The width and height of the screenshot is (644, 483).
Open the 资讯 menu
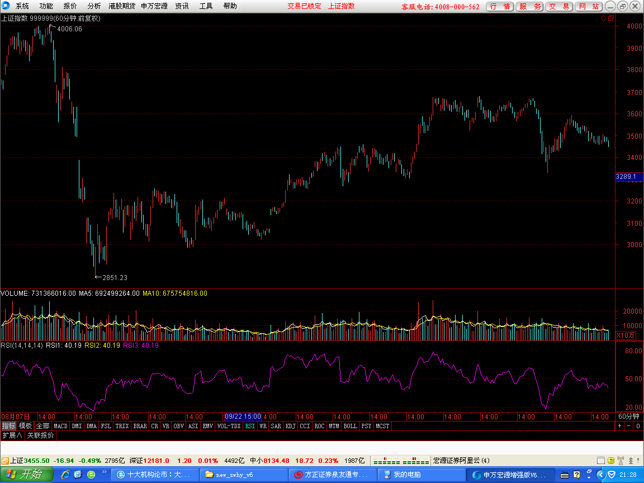click(182, 6)
